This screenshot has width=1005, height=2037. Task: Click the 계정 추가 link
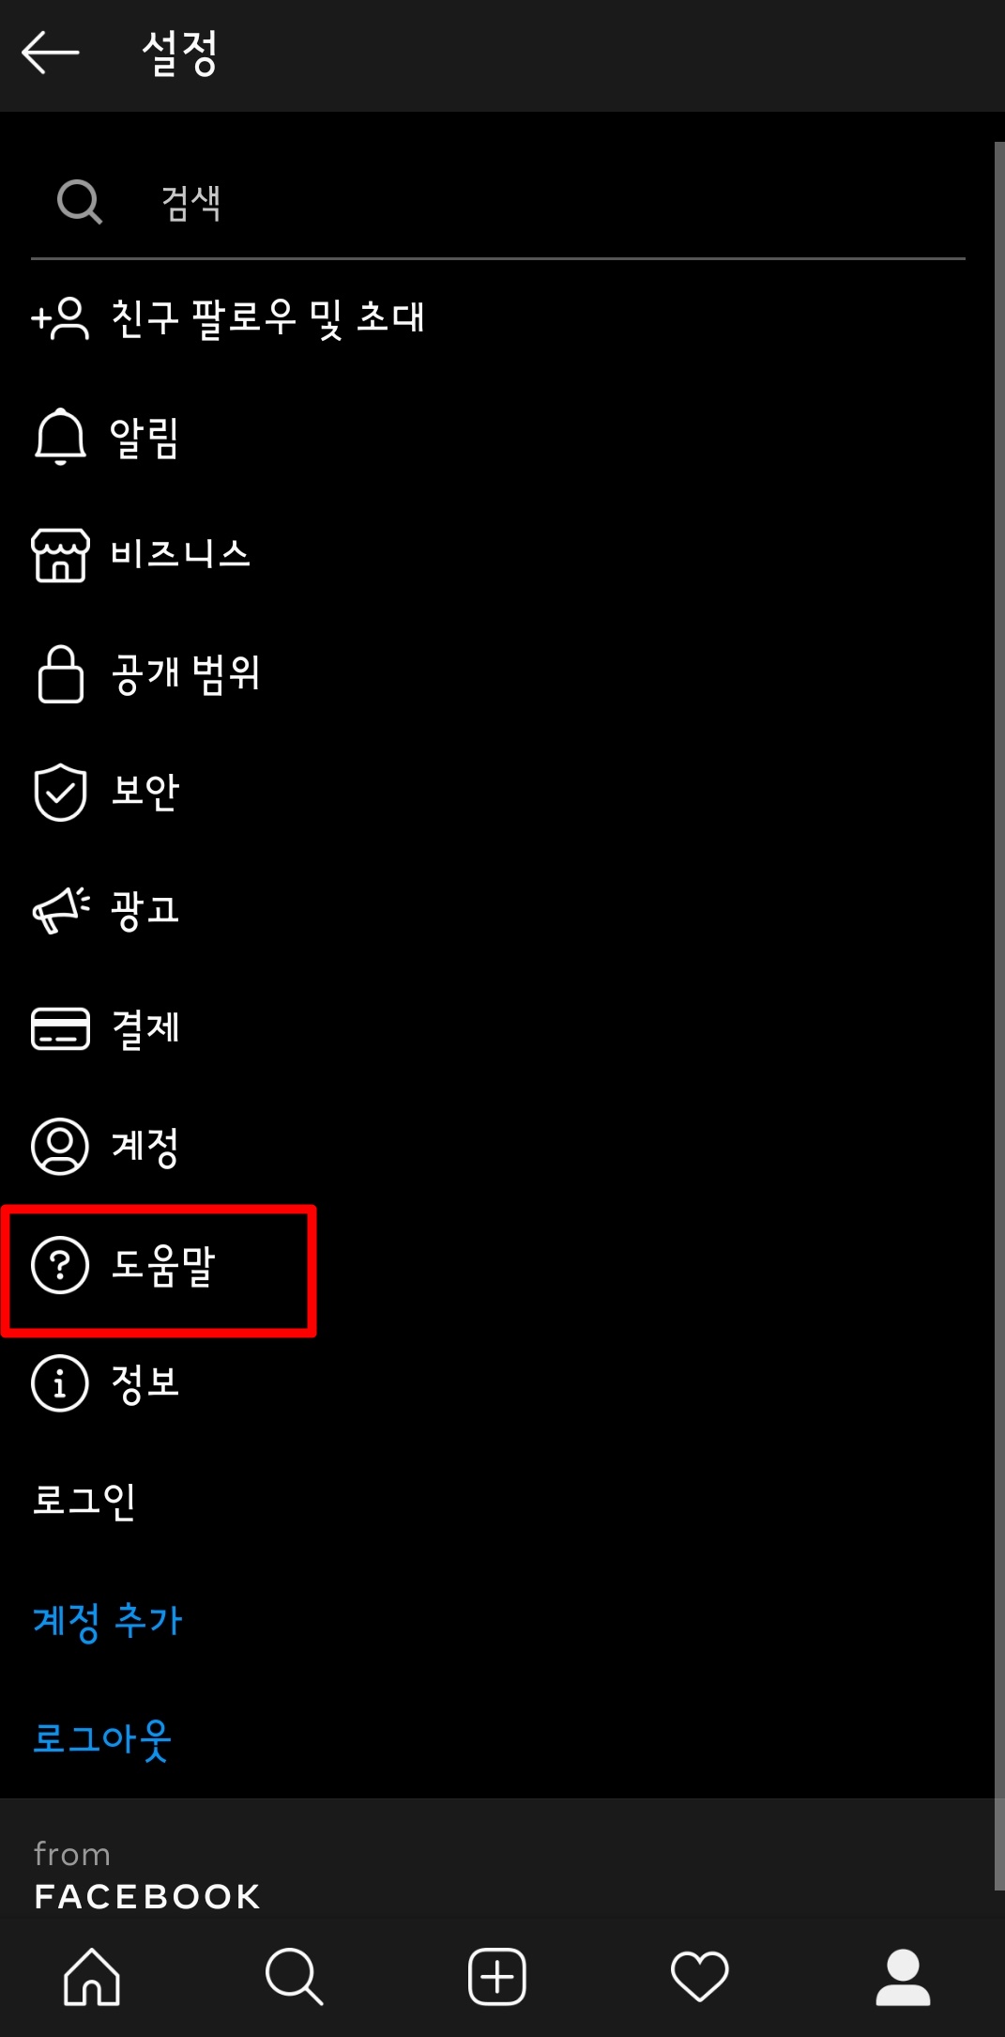pos(108,1621)
